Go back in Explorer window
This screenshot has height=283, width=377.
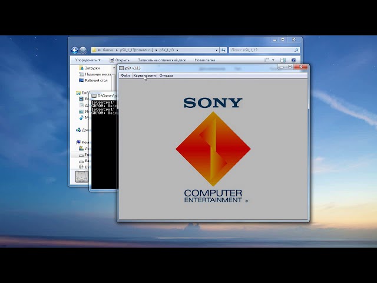pyautogui.click(x=75, y=50)
